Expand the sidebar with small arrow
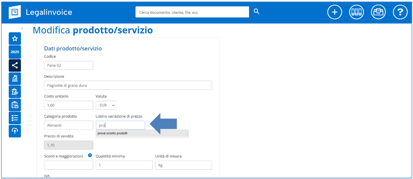Viewport: 413px width, 179px height. click(x=22, y=28)
